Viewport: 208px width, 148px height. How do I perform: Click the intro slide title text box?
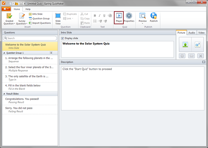coord(117,49)
